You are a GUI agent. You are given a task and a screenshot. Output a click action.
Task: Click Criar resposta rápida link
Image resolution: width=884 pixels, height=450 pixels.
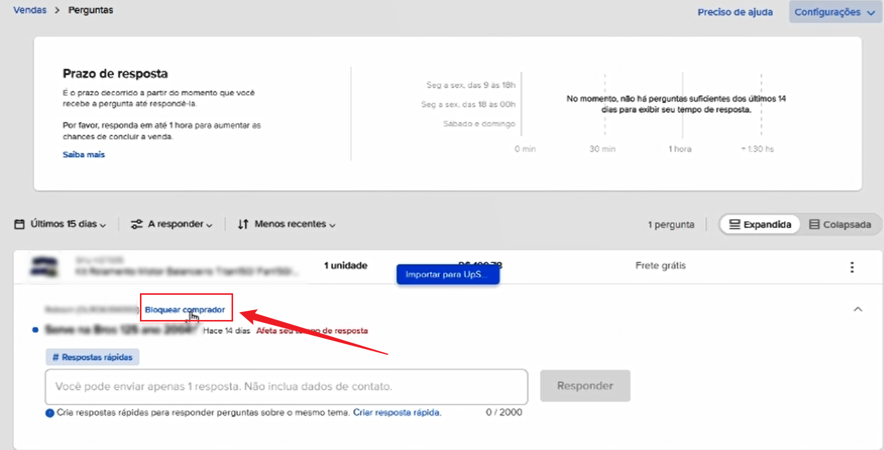tap(397, 413)
